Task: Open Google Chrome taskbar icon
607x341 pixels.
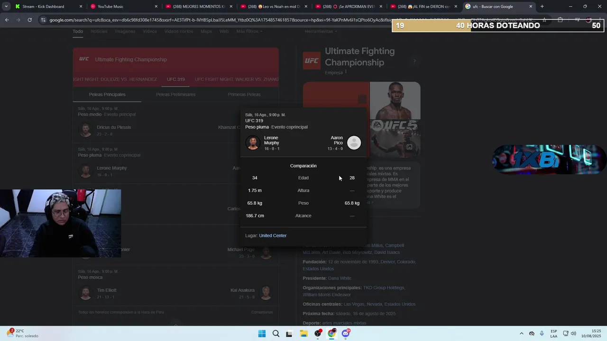Action: [332, 333]
